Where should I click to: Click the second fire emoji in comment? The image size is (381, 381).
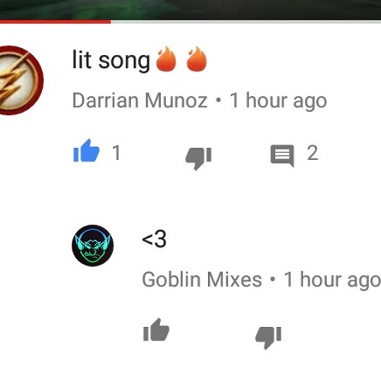197,59
